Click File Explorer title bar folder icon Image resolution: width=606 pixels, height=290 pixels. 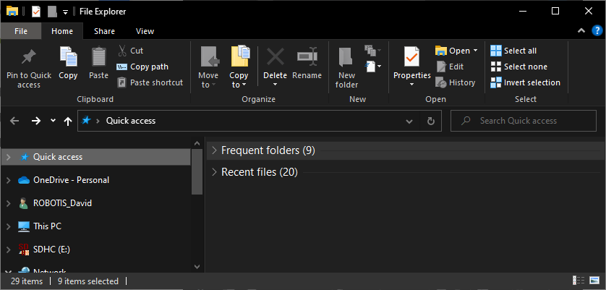[x=12, y=11]
